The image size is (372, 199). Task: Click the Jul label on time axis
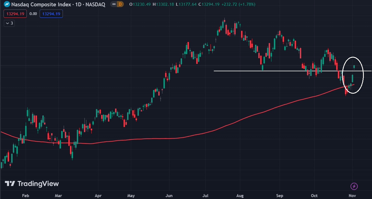205,195
